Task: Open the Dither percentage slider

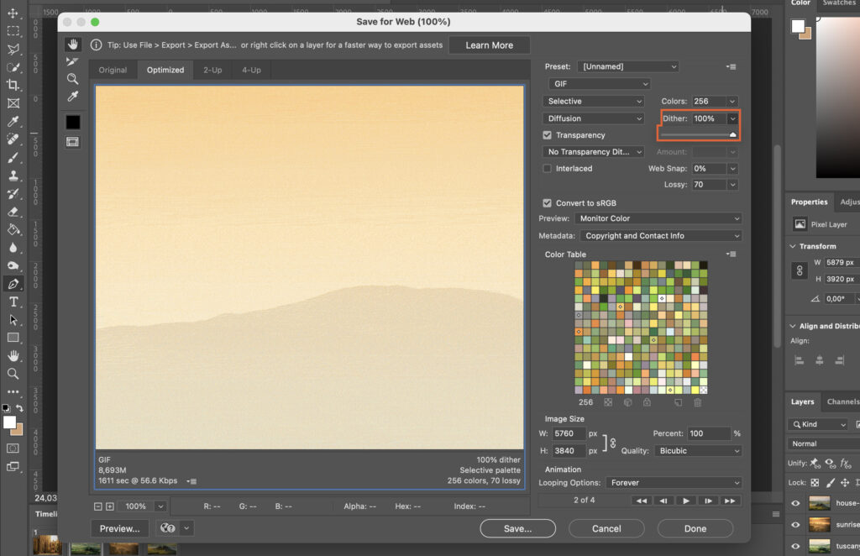Action: coord(734,118)
